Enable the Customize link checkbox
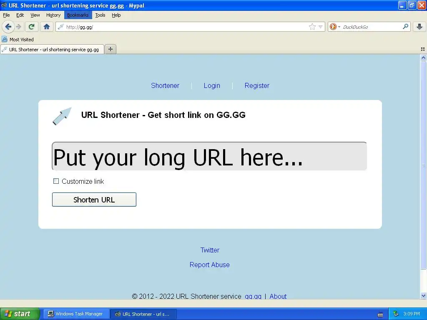This screenshot has width=427, height=320. (56, 181)
